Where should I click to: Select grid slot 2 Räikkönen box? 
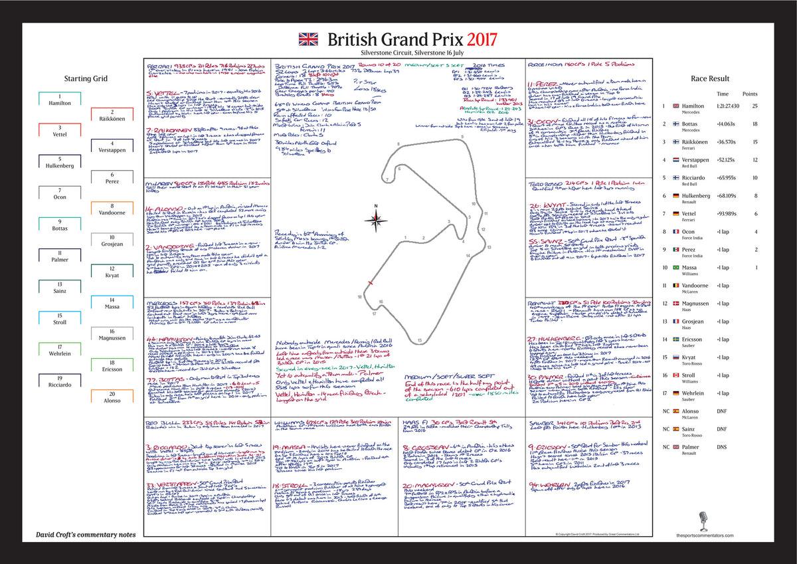(112, 116)
